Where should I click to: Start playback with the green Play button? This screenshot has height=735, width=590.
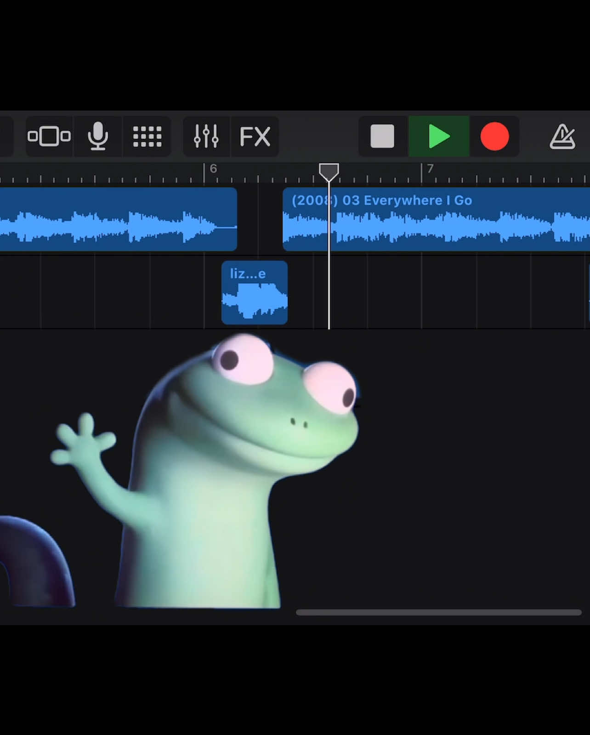(x=439, y=137)
